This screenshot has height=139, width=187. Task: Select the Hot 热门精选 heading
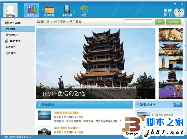point(13,22)
